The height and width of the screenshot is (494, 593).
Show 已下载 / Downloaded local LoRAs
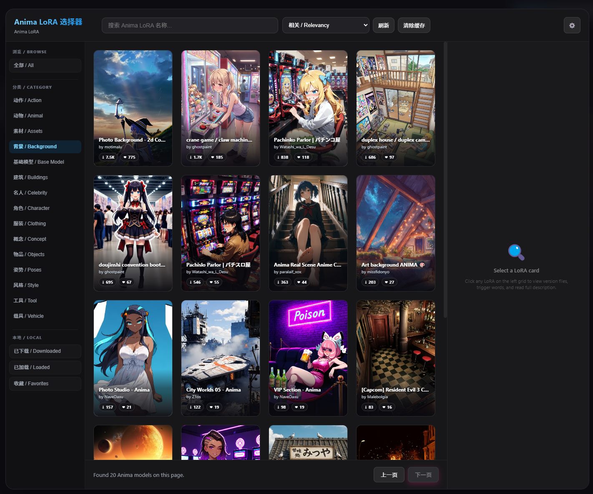coord(45,351)
